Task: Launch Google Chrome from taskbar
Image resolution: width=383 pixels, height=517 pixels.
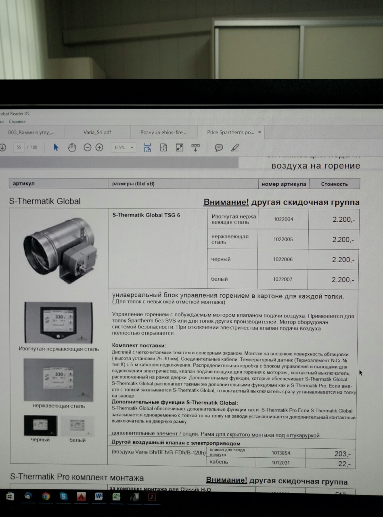Action: coord(46,496)
